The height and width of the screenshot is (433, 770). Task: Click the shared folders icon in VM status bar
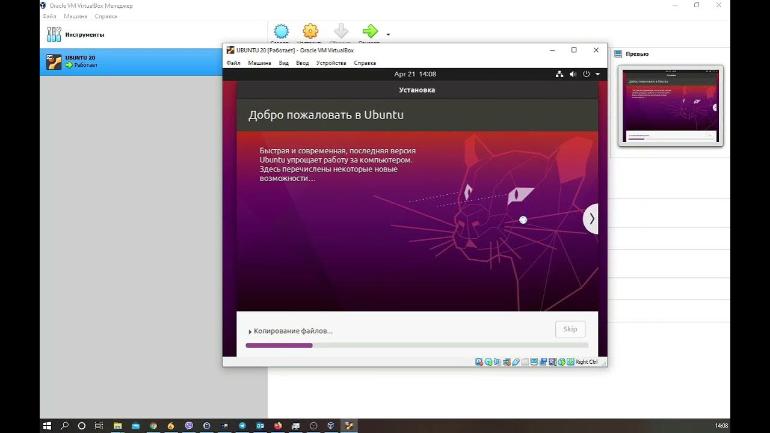coord(525,362)
